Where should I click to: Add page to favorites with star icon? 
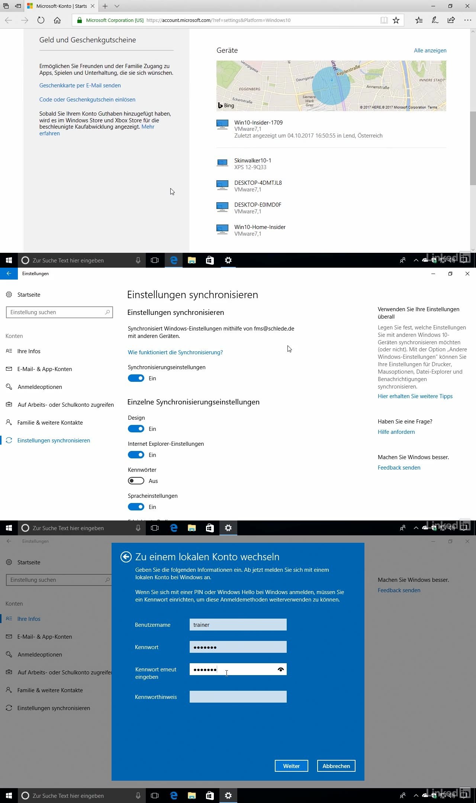tap(396, 20)
